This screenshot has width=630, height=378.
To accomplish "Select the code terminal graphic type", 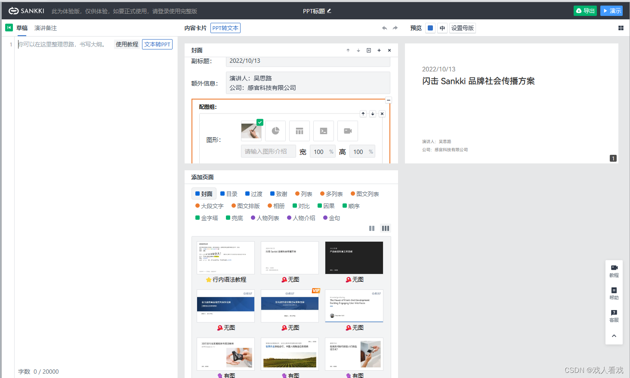I will click(x=324, y=131).
